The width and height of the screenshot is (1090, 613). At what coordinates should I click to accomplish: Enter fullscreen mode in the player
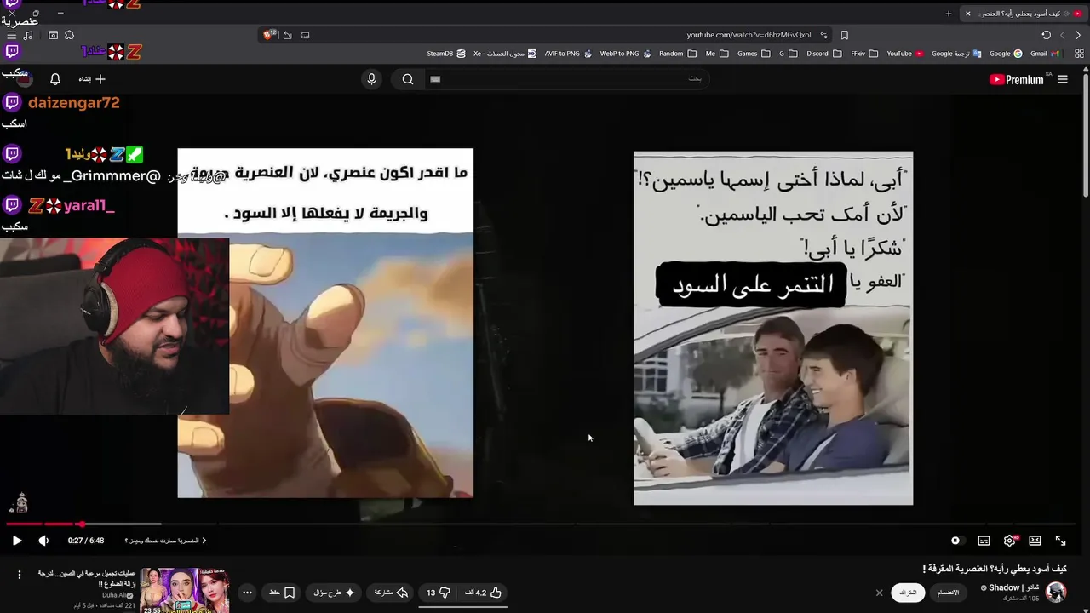1061,541
